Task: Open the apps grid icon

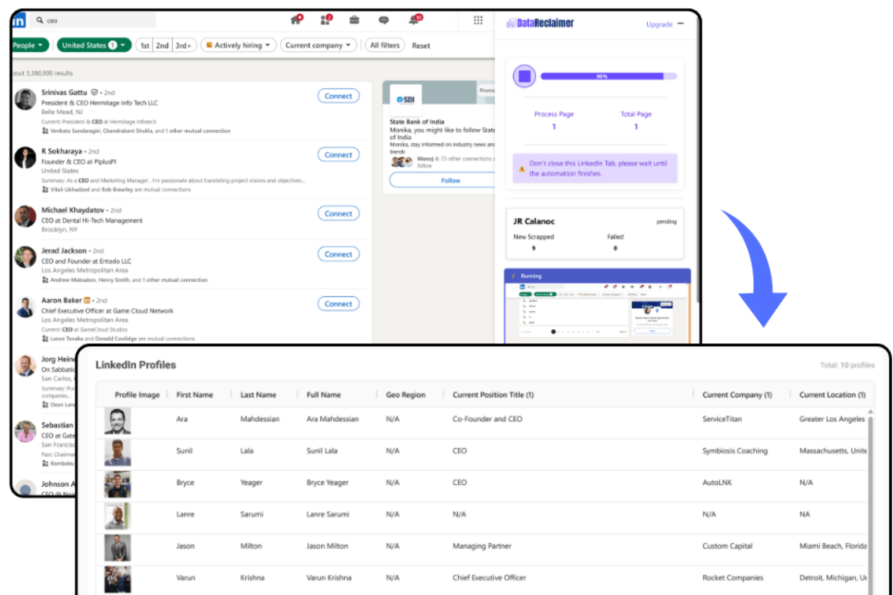Action: coord(478,20)
